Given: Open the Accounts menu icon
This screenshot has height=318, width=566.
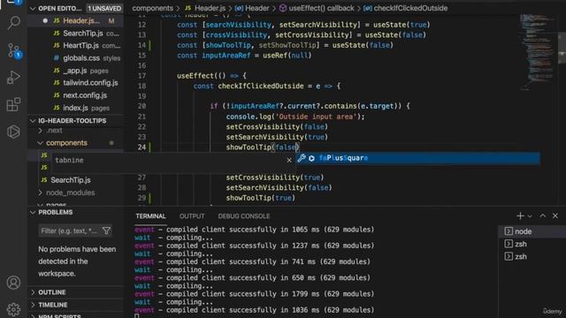Looking at the screenshot, I should click(14, 283).
